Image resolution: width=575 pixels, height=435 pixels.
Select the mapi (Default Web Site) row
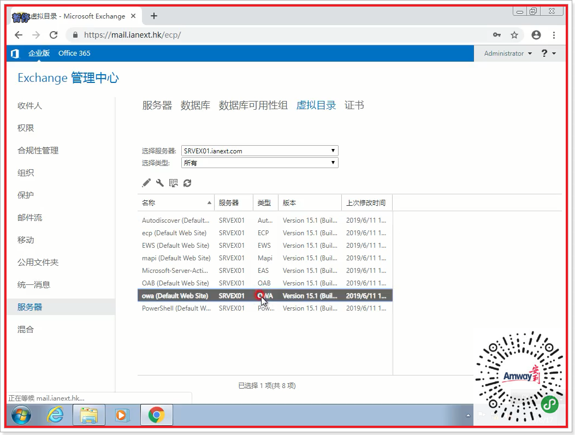tap(265, 258)
